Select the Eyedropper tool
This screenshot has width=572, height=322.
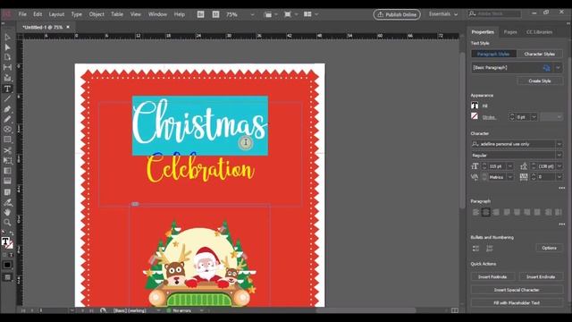[x=7, y=202]
